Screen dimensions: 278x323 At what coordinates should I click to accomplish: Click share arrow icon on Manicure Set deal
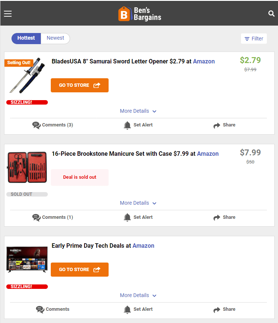[217, 217]
